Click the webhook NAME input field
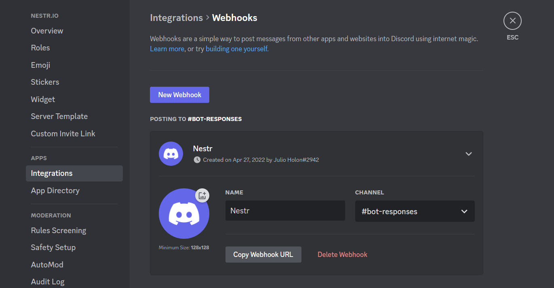Screen dimensions: 554x288 [285, 211]
